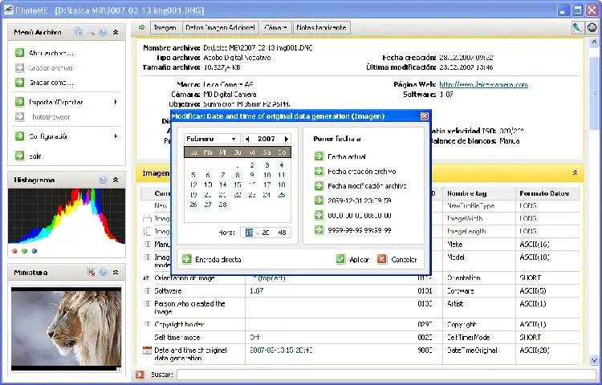Click the scroll up arrow of main pane

[594, 42]
